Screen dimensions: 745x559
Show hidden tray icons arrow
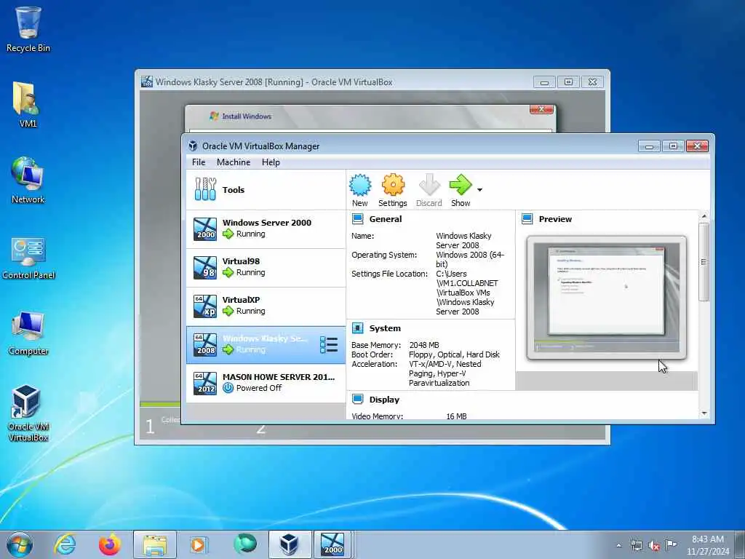[618, 546]
